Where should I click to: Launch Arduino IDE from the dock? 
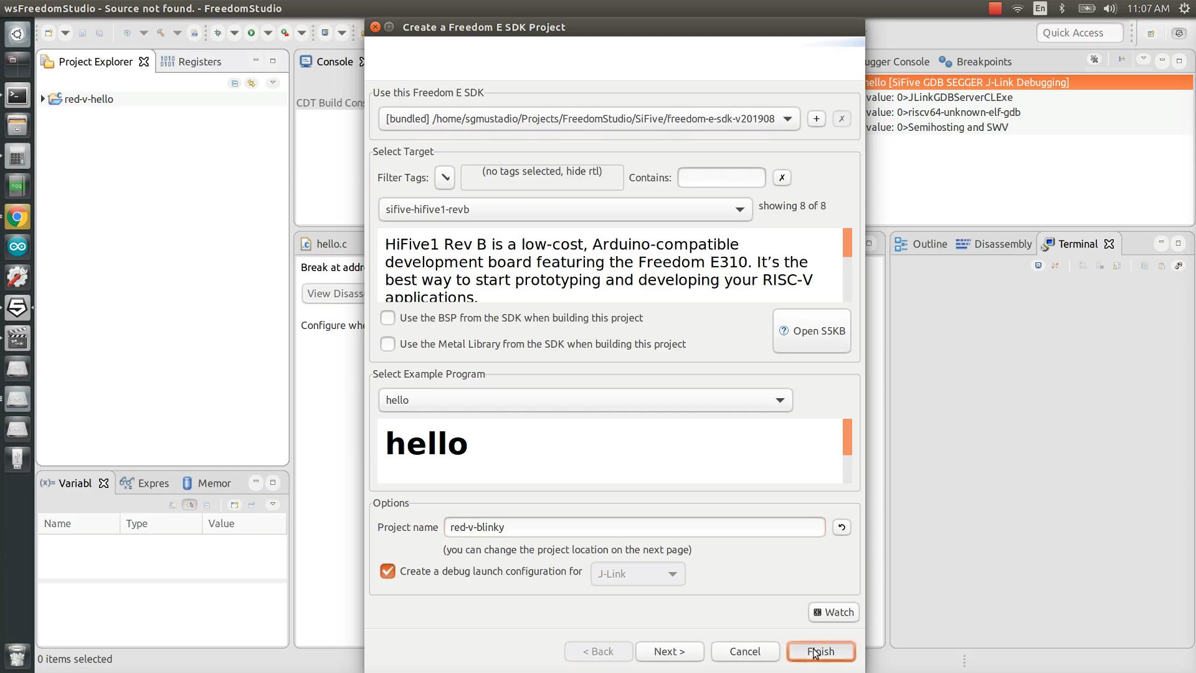click(x=17, y=247)
